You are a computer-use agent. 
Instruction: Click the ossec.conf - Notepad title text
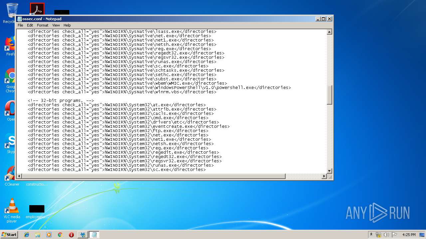[42, 19]
